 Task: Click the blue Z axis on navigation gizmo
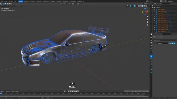click(x=145, y=9)
